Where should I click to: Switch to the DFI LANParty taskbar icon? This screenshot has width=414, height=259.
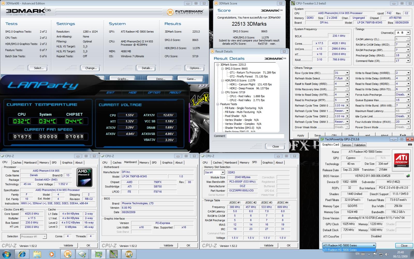point(129,254)
